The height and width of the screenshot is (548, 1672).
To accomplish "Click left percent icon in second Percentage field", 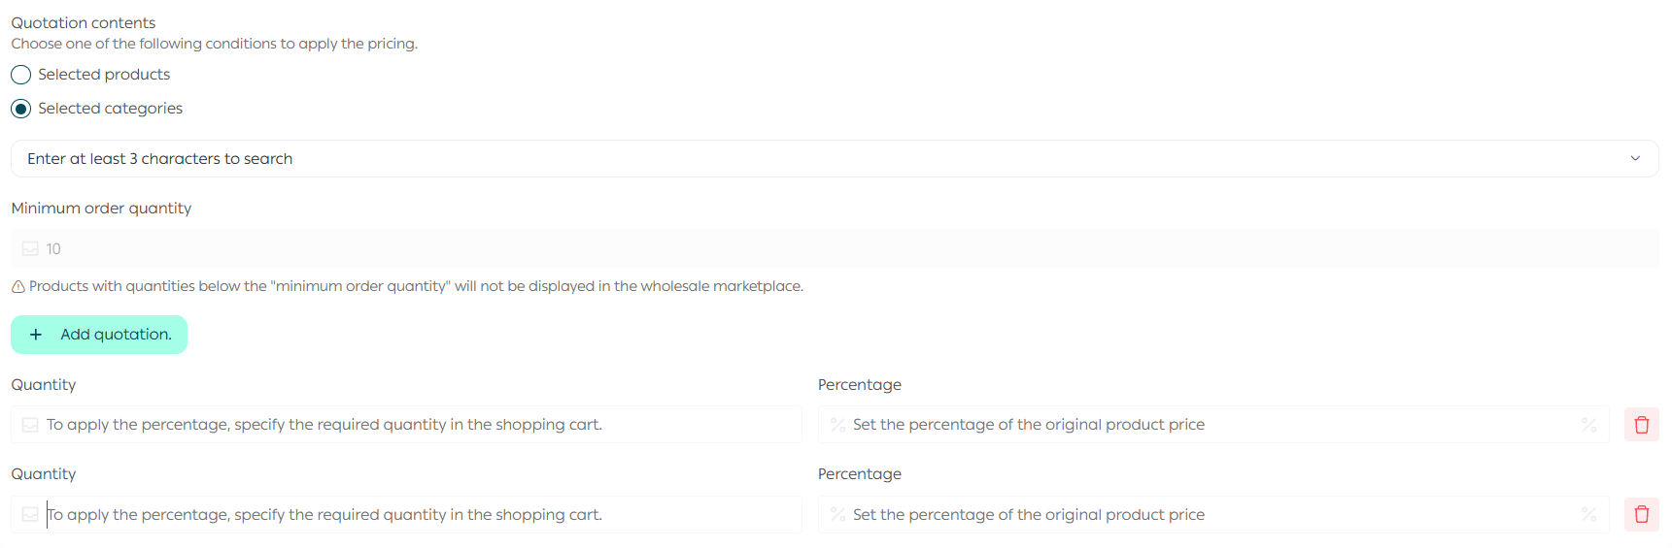I will (x=837, y=514).
